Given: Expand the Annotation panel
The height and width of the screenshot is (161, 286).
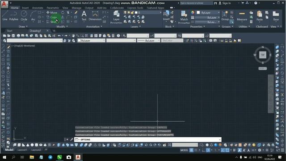Looking at the screenshot, I should tap(94, 26).
